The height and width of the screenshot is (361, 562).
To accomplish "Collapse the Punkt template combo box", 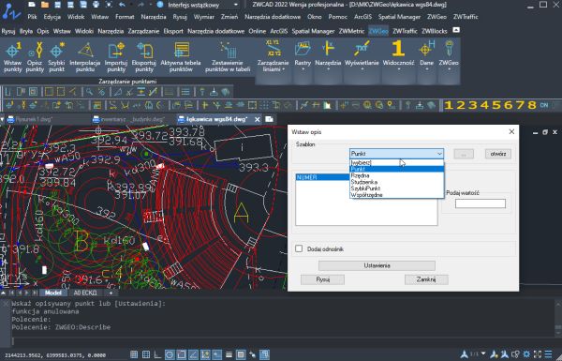I will tap(439, 154).
